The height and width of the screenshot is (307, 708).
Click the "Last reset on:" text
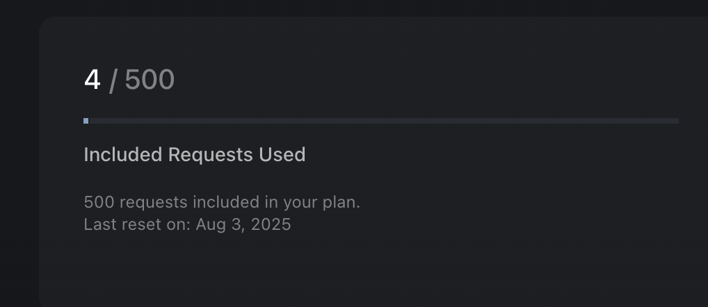point(137,224)
